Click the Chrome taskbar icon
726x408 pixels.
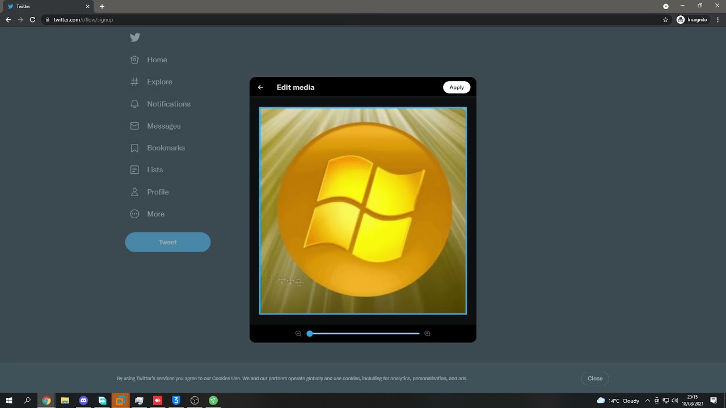coord(47,401)
